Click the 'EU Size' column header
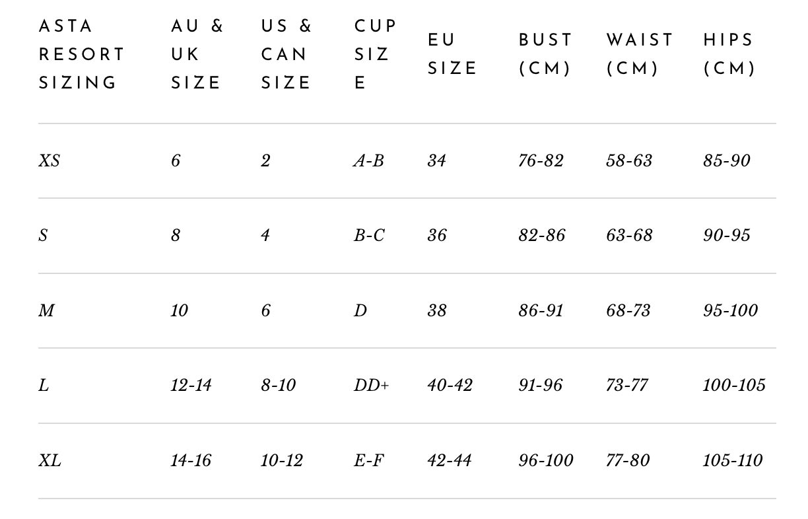 (452, 55)
